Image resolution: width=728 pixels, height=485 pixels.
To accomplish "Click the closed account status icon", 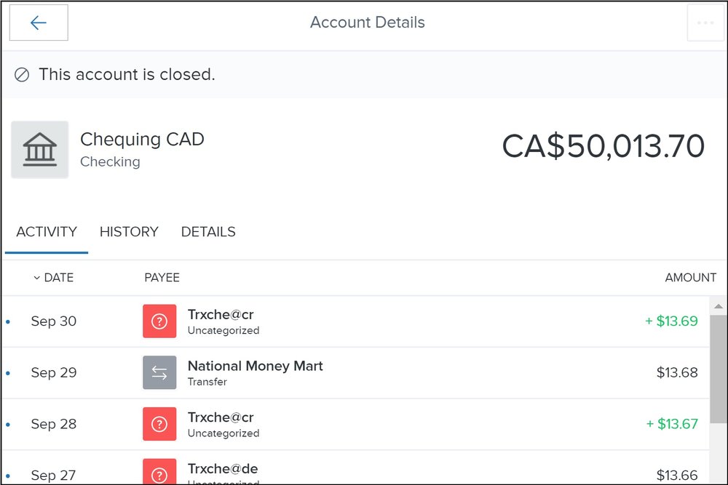I will click(x=22, y=74).
